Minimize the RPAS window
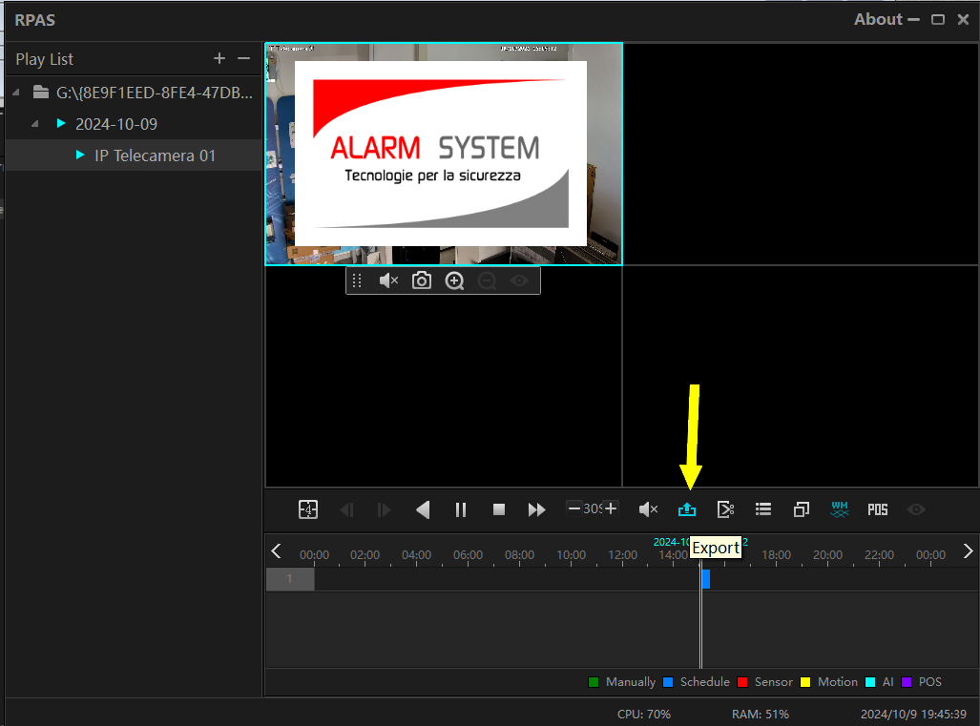The height and width of the screenshot is (726, 980). (913, 20)
